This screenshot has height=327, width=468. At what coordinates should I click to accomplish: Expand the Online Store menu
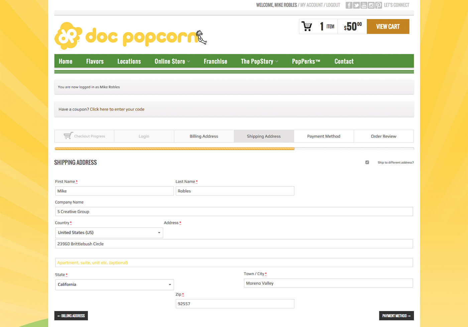click(x=172, y=61)
